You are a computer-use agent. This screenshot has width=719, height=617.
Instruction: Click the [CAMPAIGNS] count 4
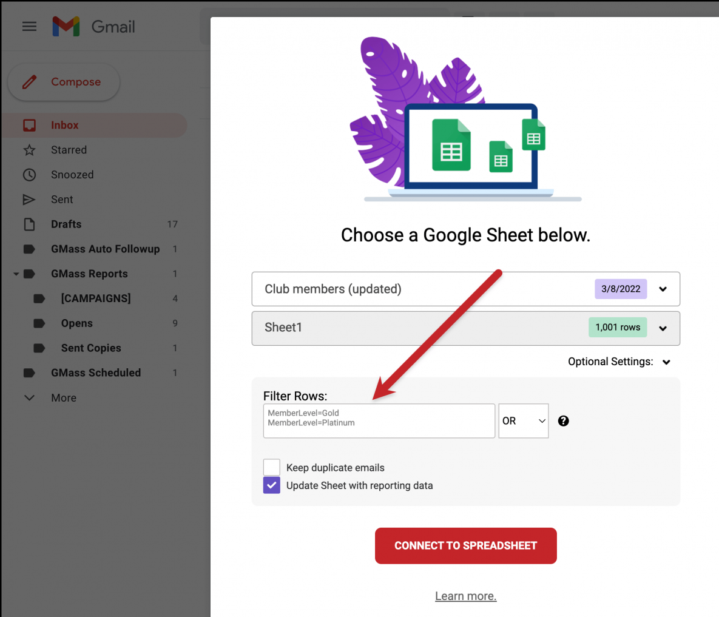pyautogui.click(x=175, y=298)
